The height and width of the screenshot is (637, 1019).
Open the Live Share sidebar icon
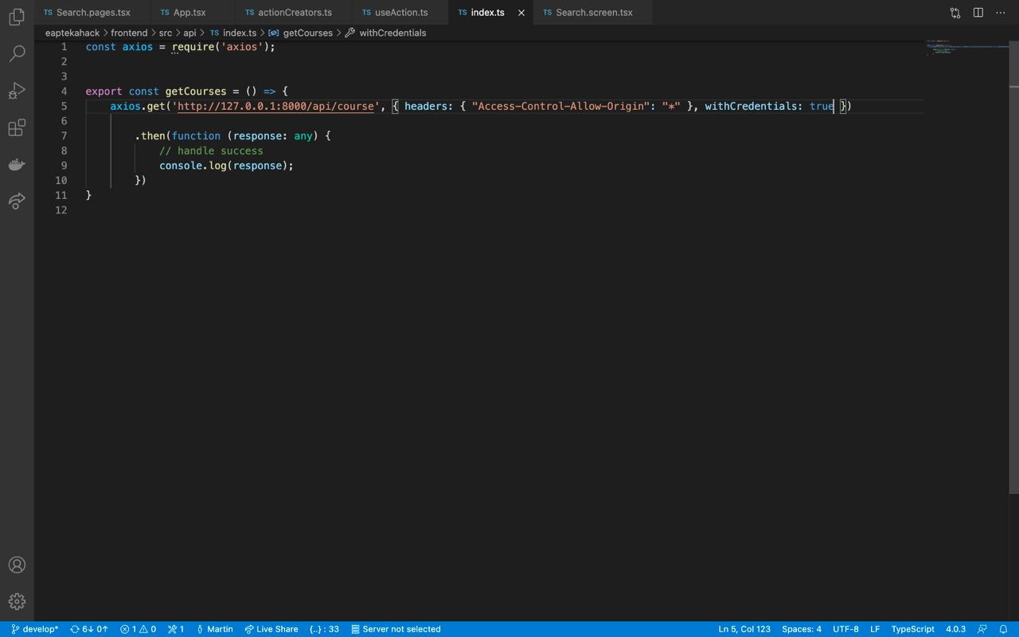coord(17,201)
